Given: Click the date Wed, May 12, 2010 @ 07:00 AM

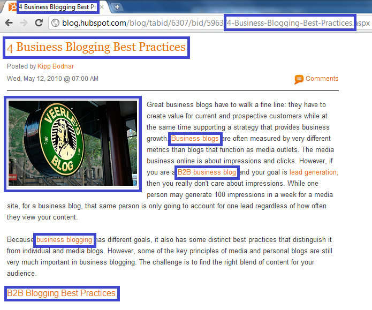Looking at the screenshot, I should (52, 79).
